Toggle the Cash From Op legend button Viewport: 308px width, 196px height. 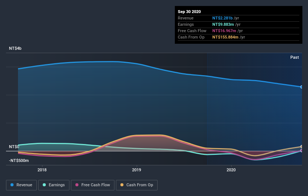coord(137,185)
